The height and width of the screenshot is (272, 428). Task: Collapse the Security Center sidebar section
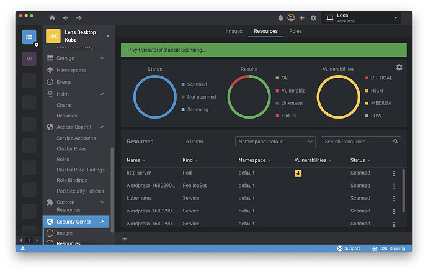(x=102, y=222)
